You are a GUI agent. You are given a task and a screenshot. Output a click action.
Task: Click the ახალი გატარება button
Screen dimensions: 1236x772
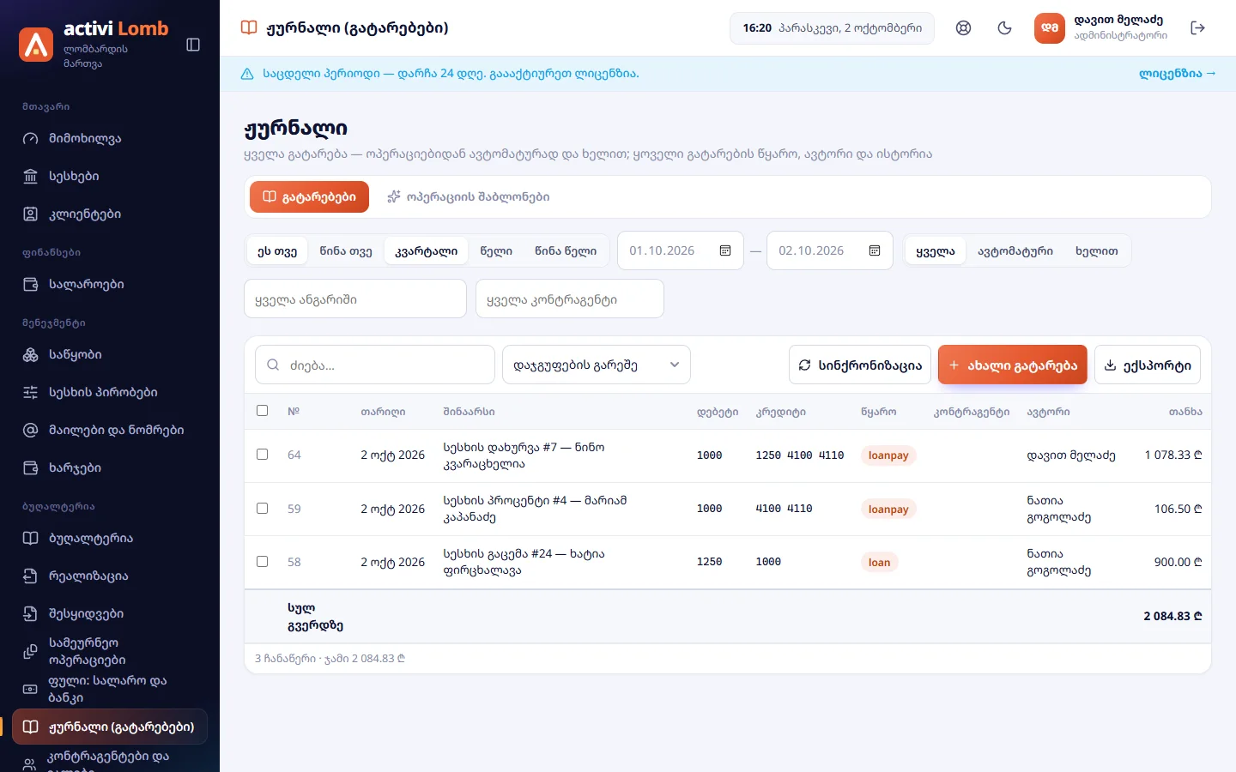pyautogui.click(x=1013, y=365)
